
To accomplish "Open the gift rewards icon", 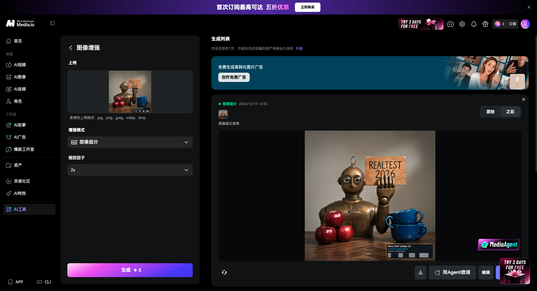I will pos(485,24).
